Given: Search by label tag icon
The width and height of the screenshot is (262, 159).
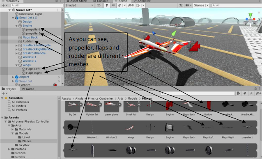Looking at the screenshot, I should tap(245, 93).
